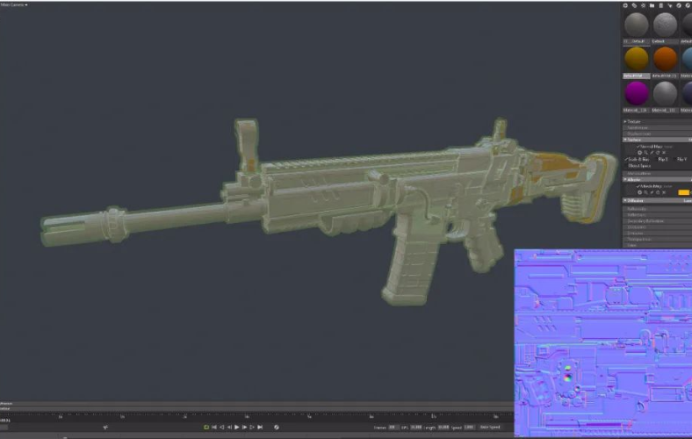Clear the Normal Map with its X icon
692x439 pixels.
point(664,153)
